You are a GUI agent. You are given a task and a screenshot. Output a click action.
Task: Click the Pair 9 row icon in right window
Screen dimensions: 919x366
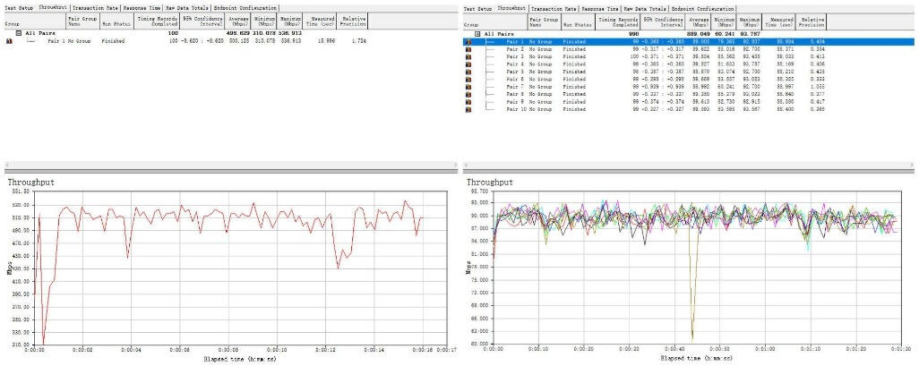pos(468,102)
